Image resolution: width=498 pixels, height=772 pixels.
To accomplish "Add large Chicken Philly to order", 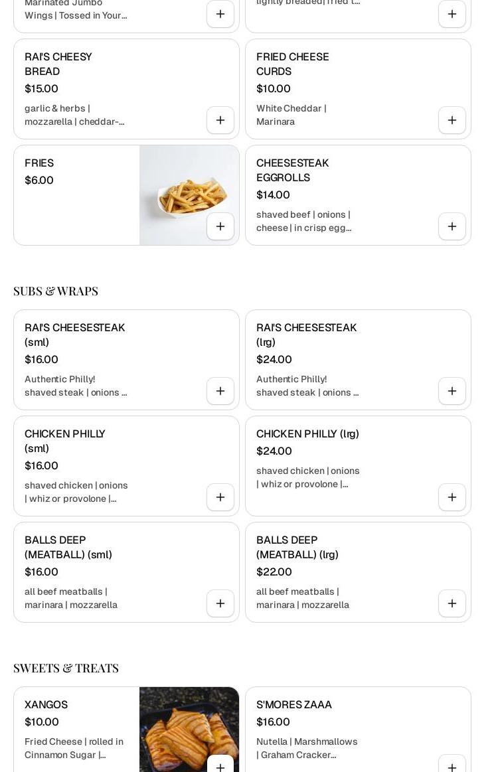I will click(x=452, y=497).
